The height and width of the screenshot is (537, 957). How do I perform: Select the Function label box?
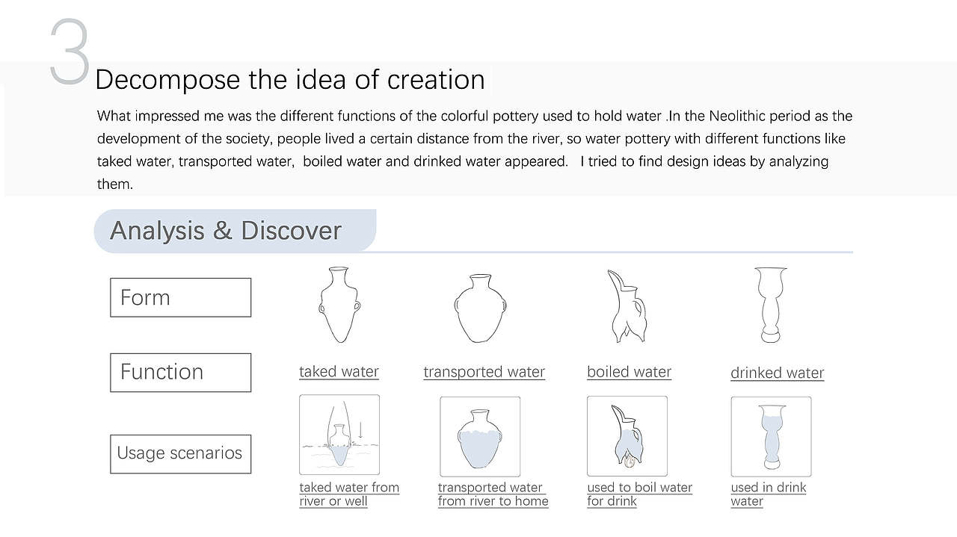(x=180, y=372)
